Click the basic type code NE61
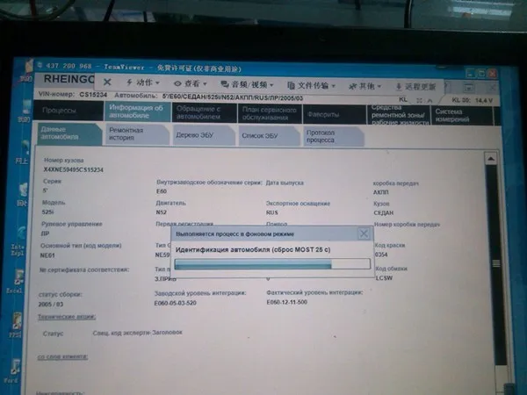Image resolution: width=527 pixels, height=395 pixels. (x=47, y=255)
